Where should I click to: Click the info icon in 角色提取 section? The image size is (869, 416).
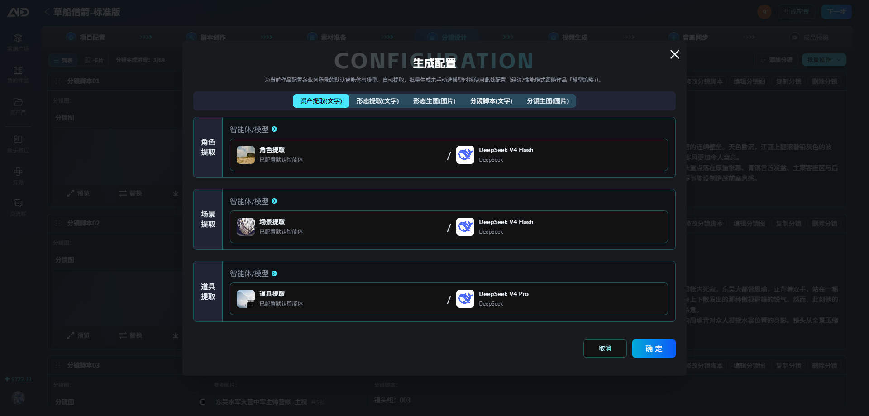click(x=274, y=129)
